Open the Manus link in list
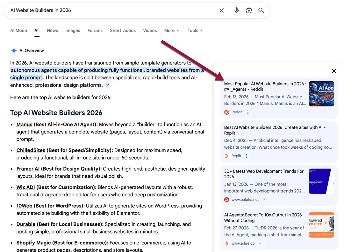This screenshot has width=344, height=252. click(24, 125)
